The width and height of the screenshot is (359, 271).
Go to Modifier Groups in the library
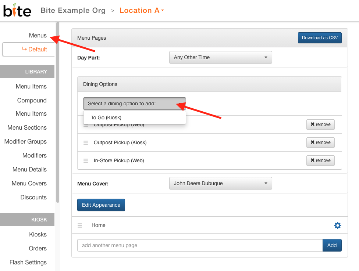[x=25, y=141]
